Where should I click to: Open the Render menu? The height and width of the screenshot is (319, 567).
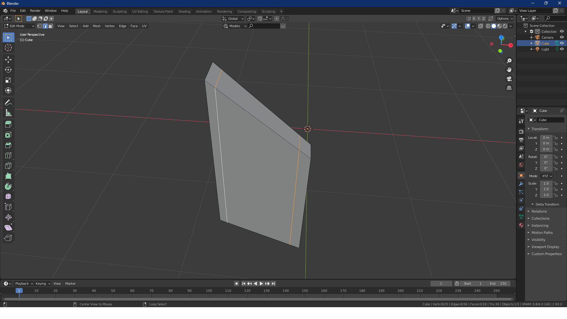pyautogui.click(x=35, y=11)
